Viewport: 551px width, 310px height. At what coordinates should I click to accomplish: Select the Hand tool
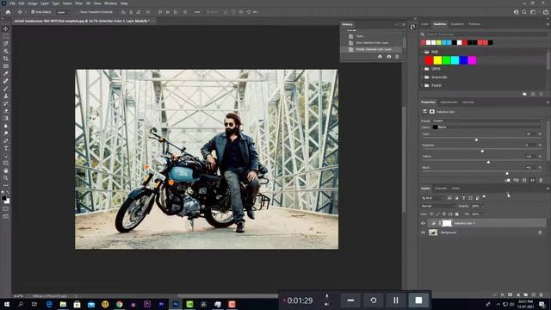coord(6,170)
